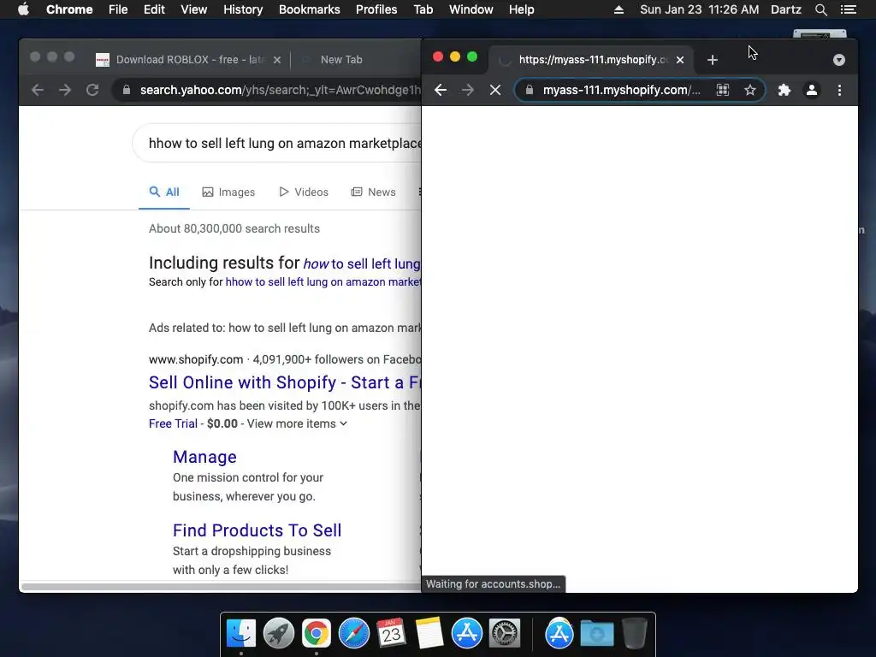Image resolution: width=876 pixels, height=657 pixels.
Task: Close the Download ROBLOX tab
Action: (277, 60)
